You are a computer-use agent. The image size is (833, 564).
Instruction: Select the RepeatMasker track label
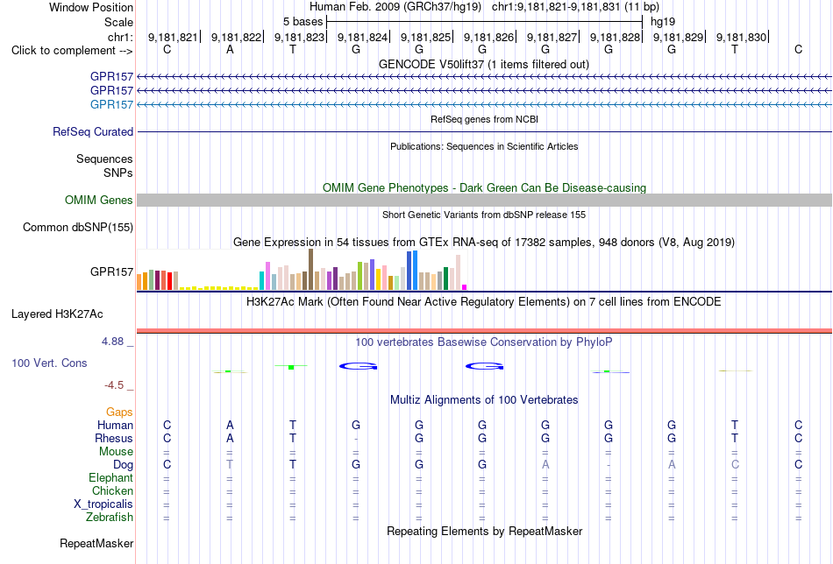tap(96, 543)
